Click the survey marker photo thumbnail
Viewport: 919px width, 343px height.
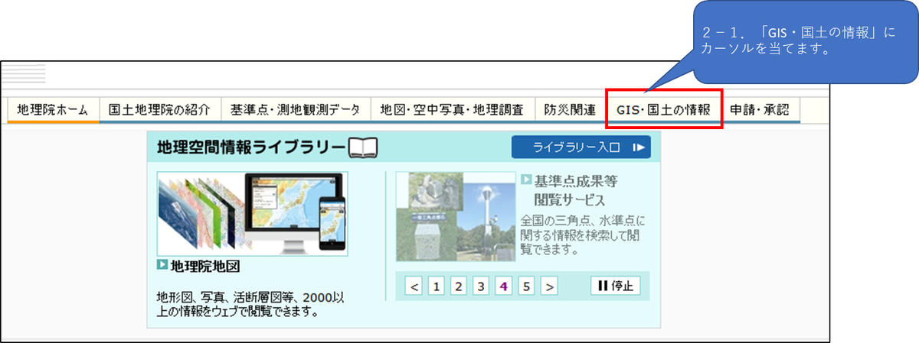[x=454, y=217]
